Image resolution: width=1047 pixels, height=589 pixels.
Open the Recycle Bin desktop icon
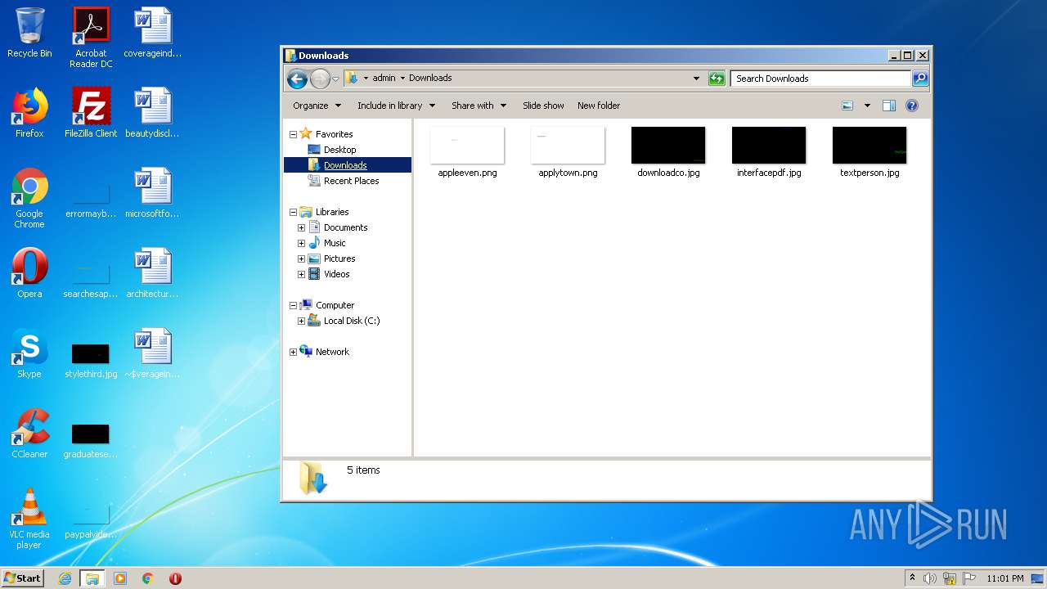point(29,33)
